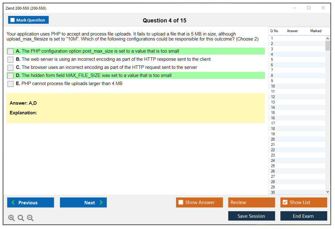Screen dimensions: 335x229
Task: Enable the Show Answer checkbox
Action: (181, 203)
